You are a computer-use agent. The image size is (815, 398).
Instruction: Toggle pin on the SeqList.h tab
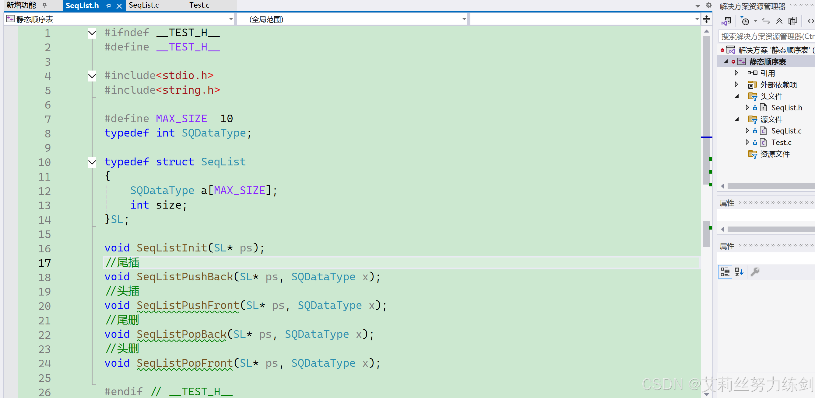coord(108,6)
